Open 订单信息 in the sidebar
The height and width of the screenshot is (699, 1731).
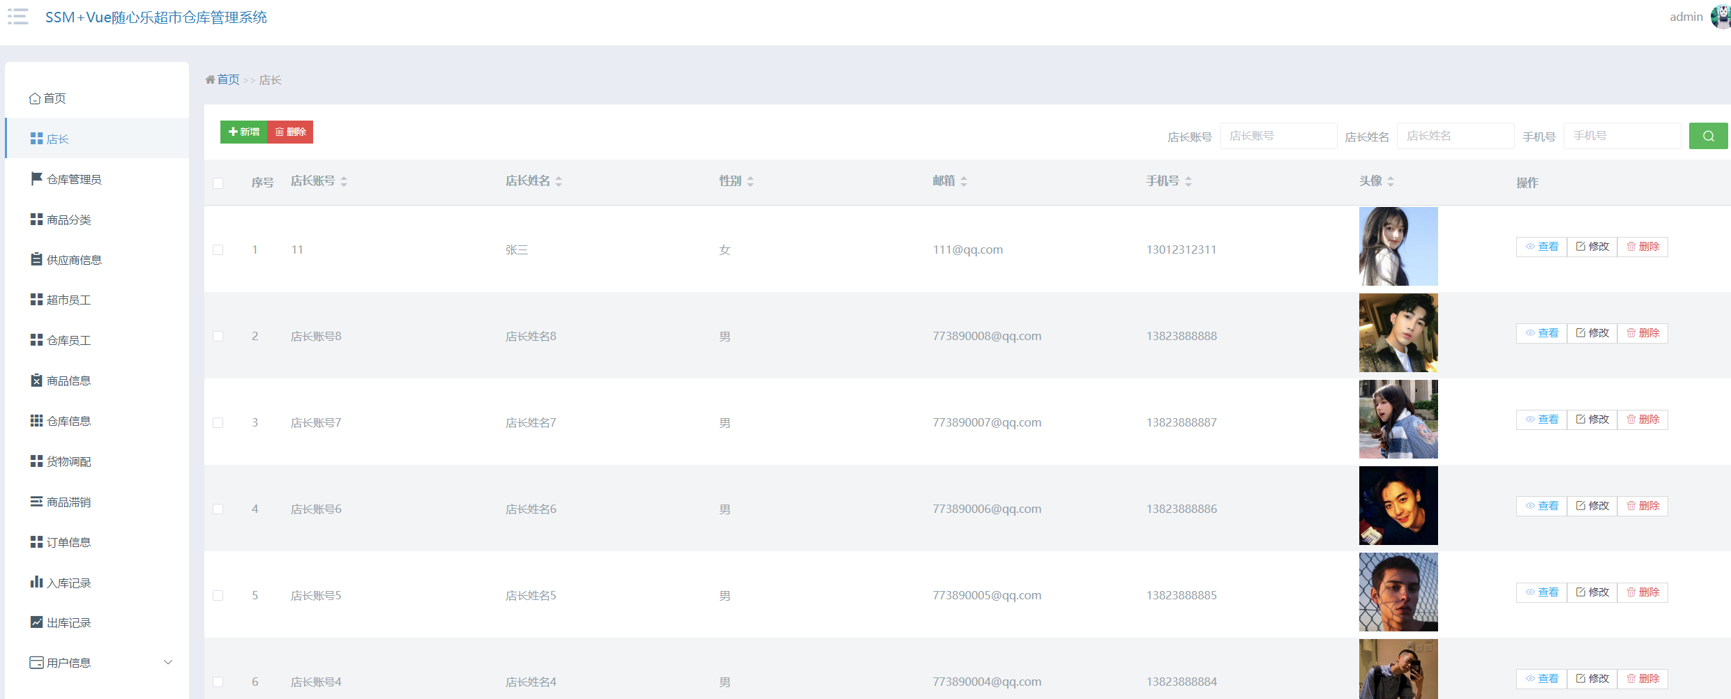point(68,542)
